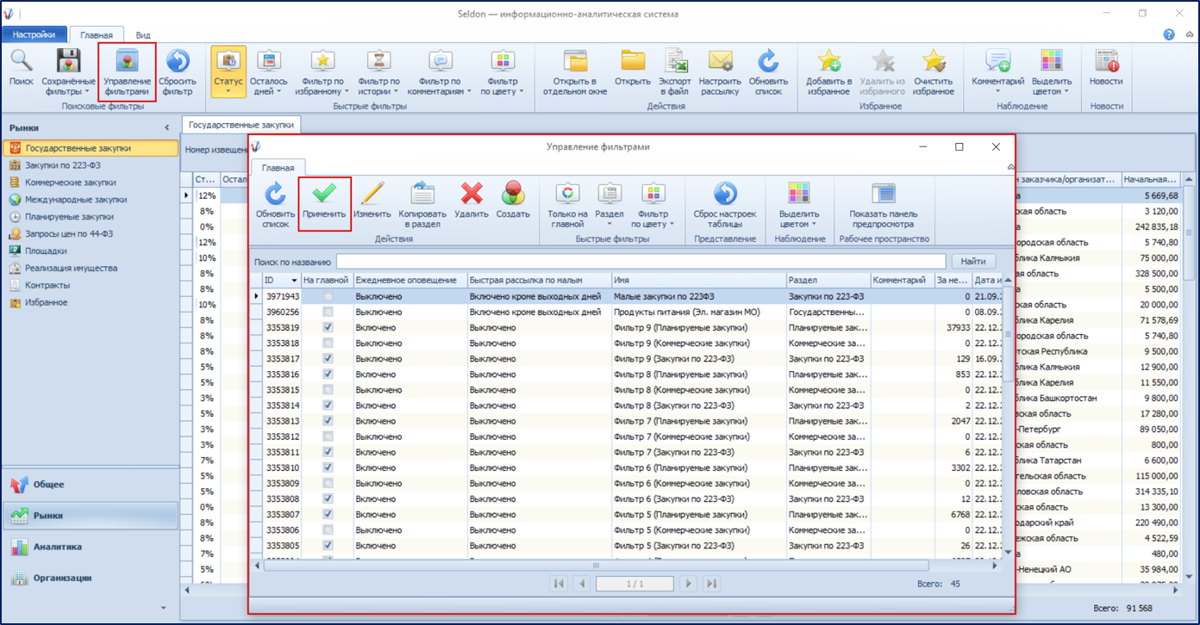Screen dimensions: 1200x625
Task: Uncheck На главной checkbox for ID 3353816
Action: (x=327, y=374)
